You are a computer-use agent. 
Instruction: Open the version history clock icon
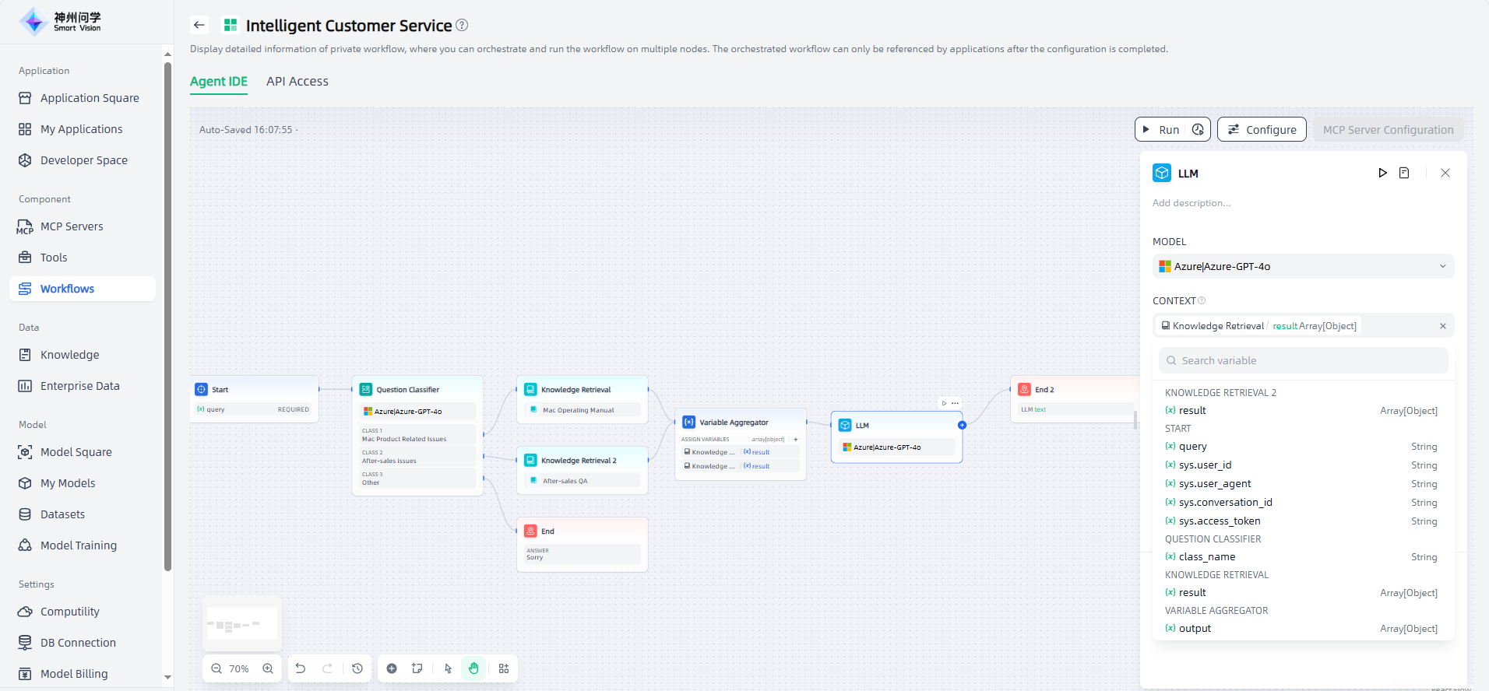pos(357,668)
